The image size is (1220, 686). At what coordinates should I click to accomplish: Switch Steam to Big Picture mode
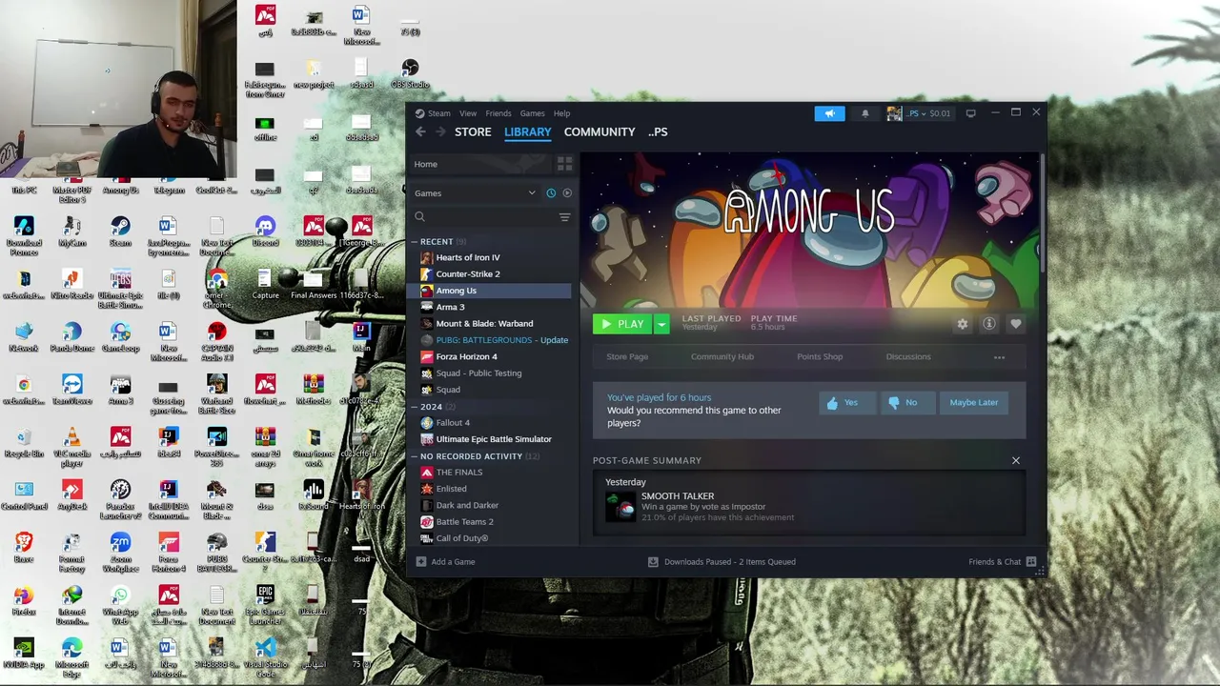pyautogui.click(x=970, y=113)
